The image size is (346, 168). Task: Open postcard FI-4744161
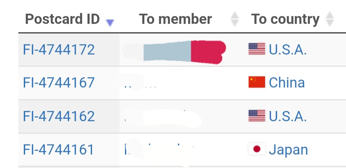pyautogui.click(x=58, y=149)
